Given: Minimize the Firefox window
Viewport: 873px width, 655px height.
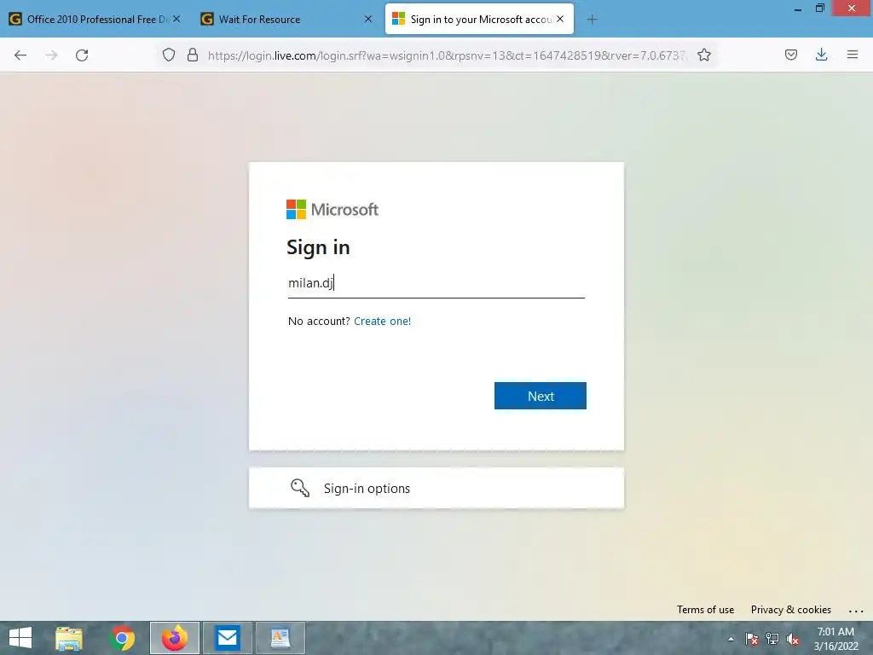Looking at the screenshot, I should coord(798,9).
